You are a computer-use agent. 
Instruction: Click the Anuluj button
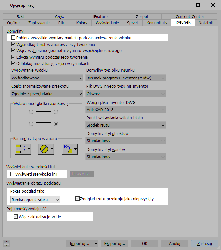click(x=175, y=244)
